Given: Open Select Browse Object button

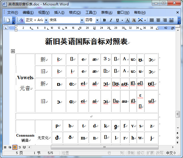Looking at the screenshot, I should [x=178, y=138].
